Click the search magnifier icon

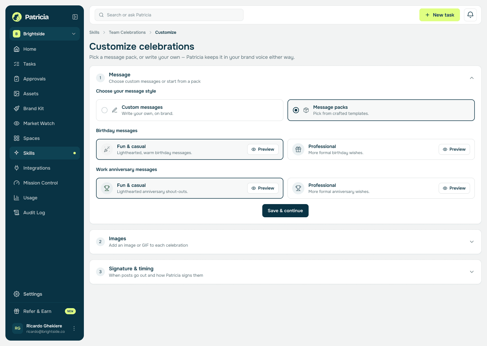click(x=101, y=15)
